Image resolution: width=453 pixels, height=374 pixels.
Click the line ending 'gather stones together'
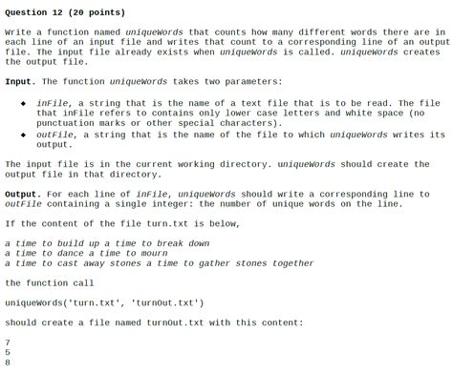point(160,263)
